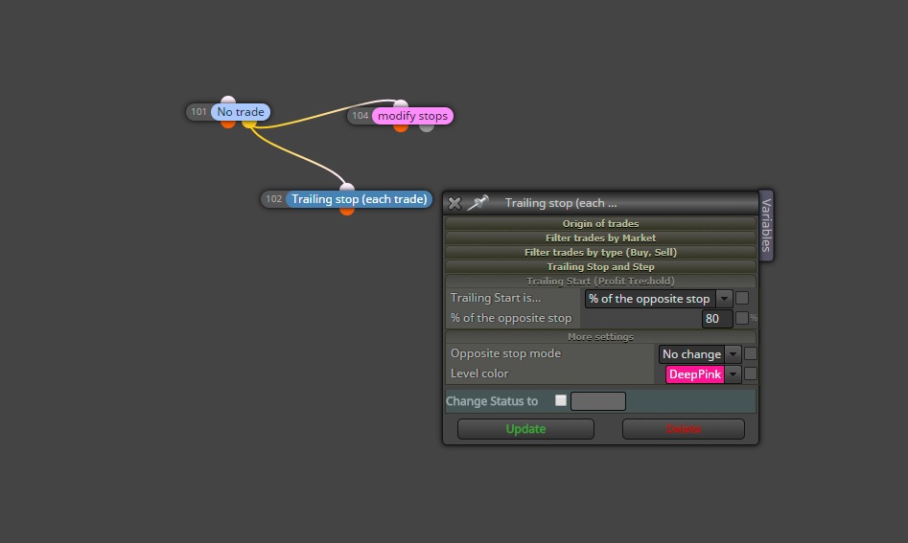908x543 pixels.
Task: Select the pink modify stops node
Action: [412, 116]
